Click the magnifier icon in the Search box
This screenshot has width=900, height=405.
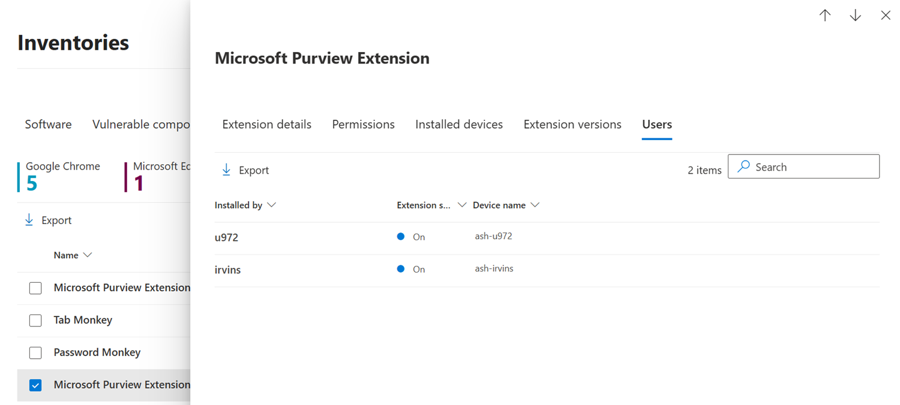[743, 167]
